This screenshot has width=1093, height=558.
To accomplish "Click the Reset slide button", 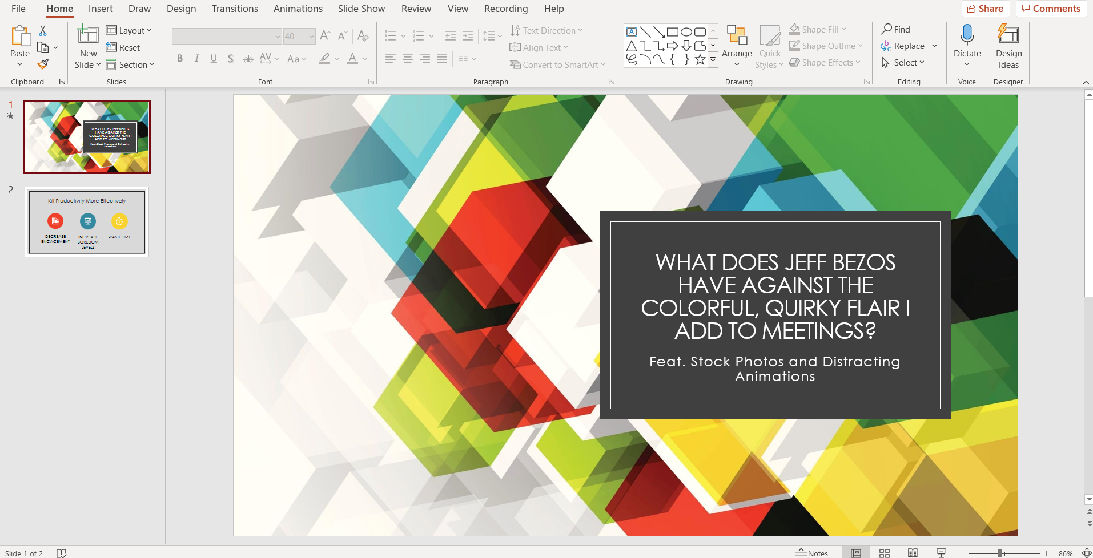I will pos(123,48).
